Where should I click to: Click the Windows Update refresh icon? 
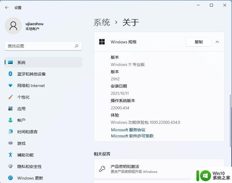tap(10, 178)
